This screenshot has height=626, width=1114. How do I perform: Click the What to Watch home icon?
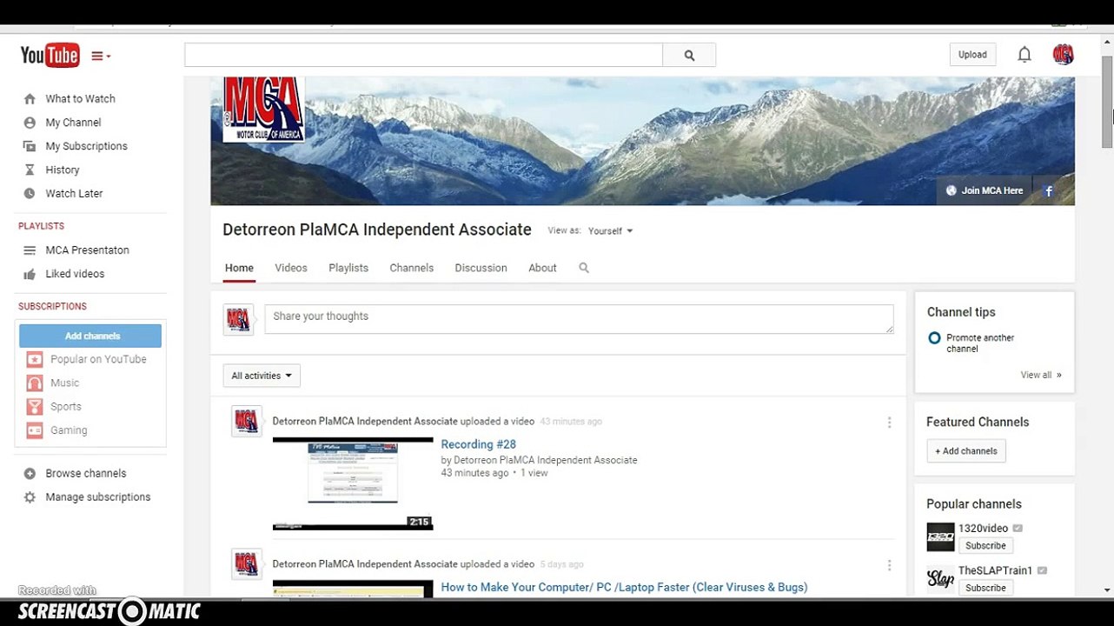(30, 99)
